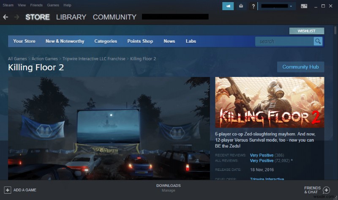Open the Points Shop tab

click(x=140, y=41)
